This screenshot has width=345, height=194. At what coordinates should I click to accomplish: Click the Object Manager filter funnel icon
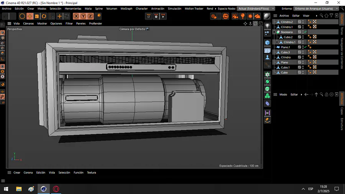pyautogui.click(x=331, y=16)
